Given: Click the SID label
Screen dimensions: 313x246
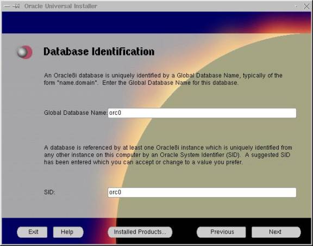Looking at the screenshot, I should point(49,192).
